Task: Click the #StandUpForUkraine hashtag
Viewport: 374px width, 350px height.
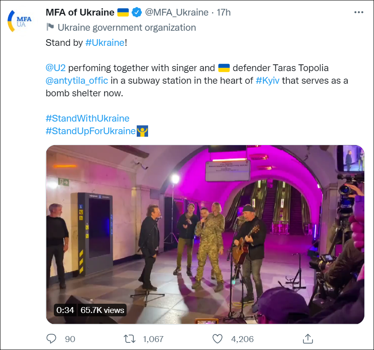Action: pos(90,131)
